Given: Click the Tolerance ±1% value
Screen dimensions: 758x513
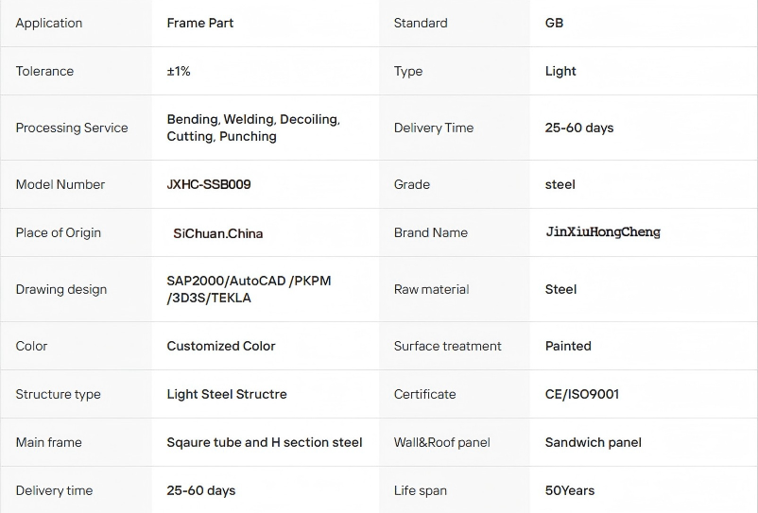Looking at the screenshot, I should tap(179, 71).
